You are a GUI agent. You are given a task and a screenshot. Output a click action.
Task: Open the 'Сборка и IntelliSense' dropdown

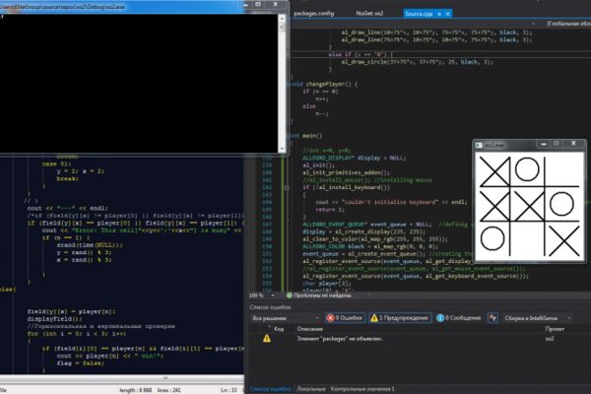tap(538, 318)
